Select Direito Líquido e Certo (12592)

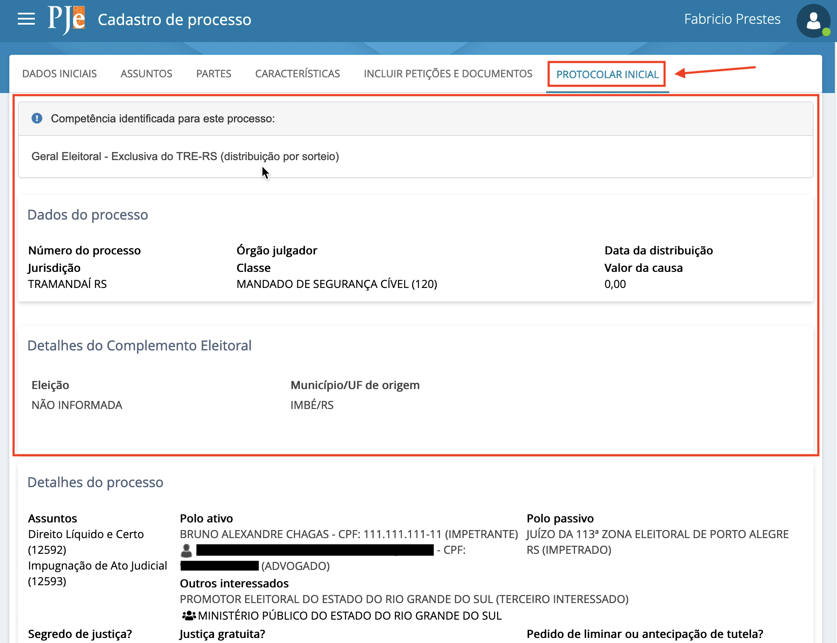click(x=86, y=542)
